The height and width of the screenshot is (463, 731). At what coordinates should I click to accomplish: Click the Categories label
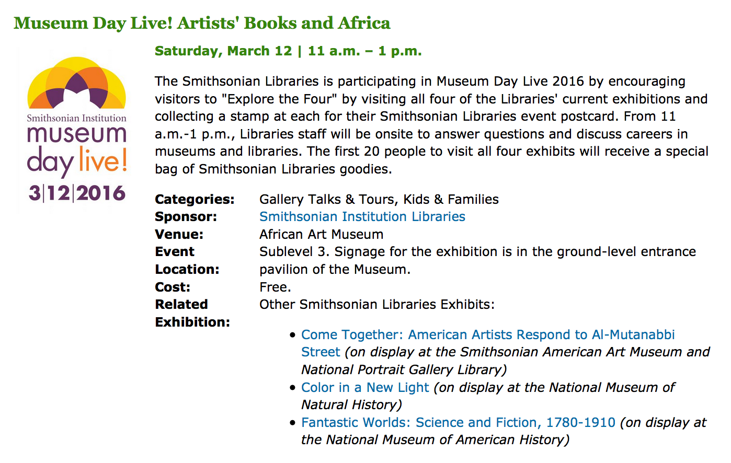(195, 200)
